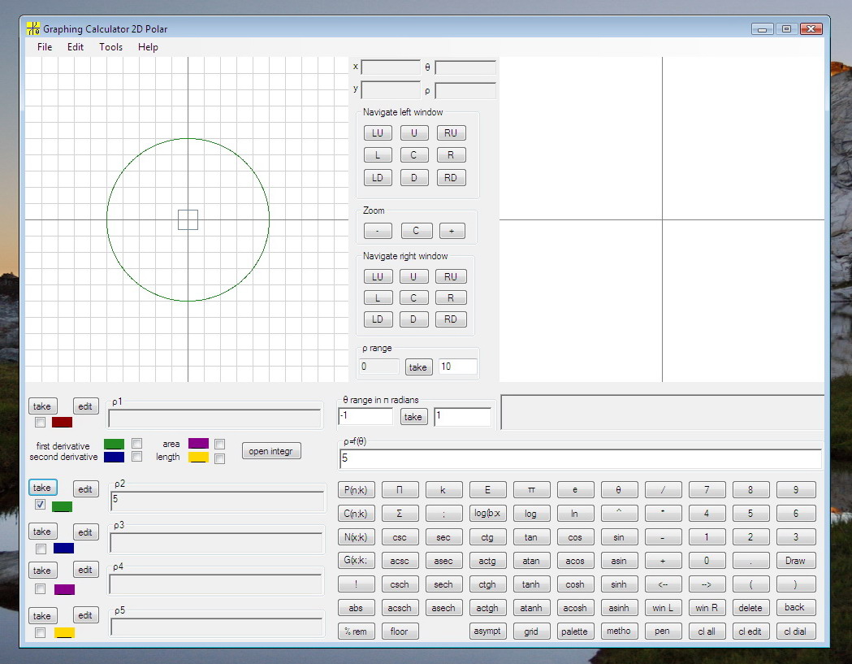Click RD in Navigate left window
Viewport: 852px width, 664px height.
[451, 178]
